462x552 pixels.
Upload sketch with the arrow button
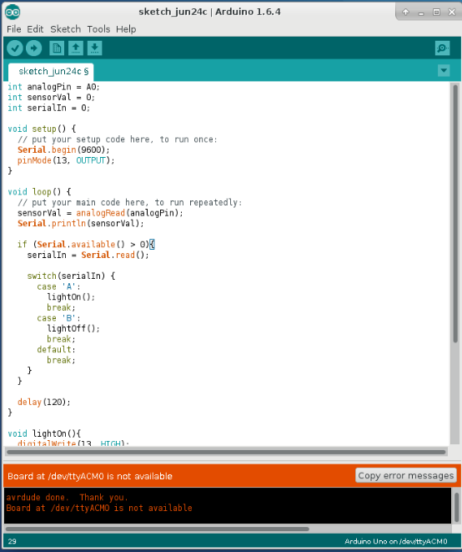(33, 48)
